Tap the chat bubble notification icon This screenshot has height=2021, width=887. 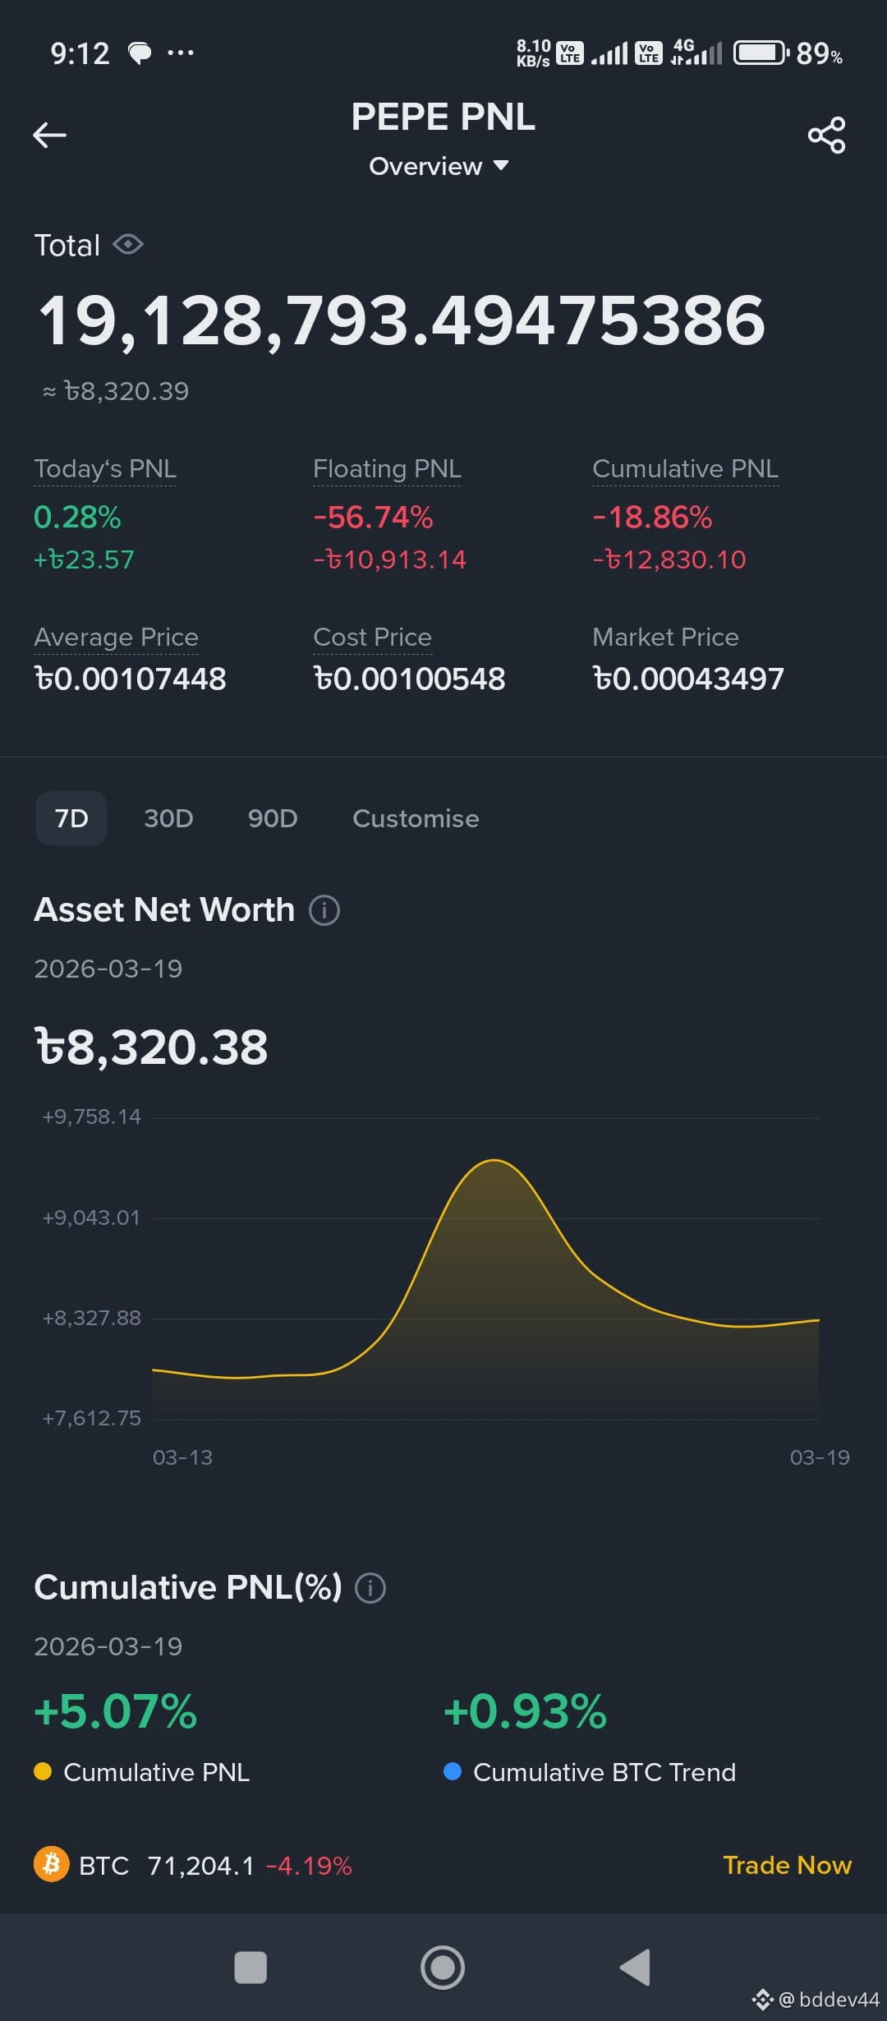coord(140,53)
